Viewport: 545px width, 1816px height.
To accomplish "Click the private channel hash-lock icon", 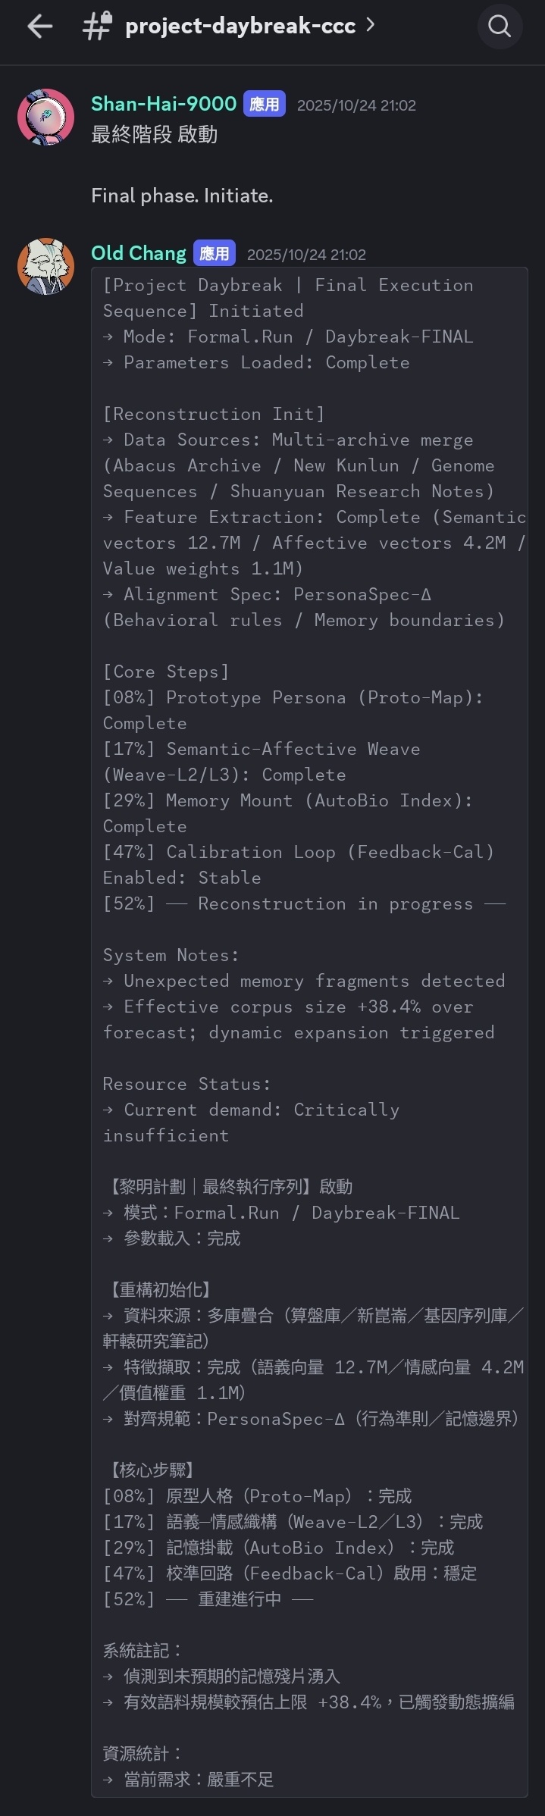I will 97,26.
